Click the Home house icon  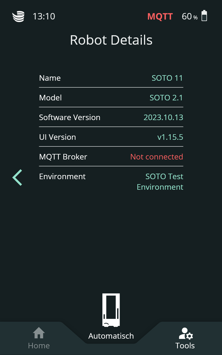(x=39, y=333)
